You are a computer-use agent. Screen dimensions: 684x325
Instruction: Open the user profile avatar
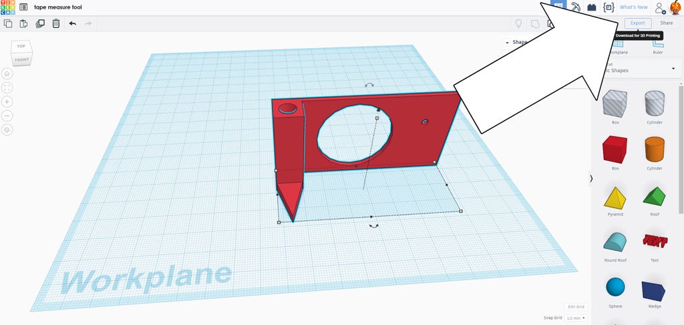point(675,7)
